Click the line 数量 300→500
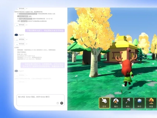This screenshot has height=118, width=157. 22,54
